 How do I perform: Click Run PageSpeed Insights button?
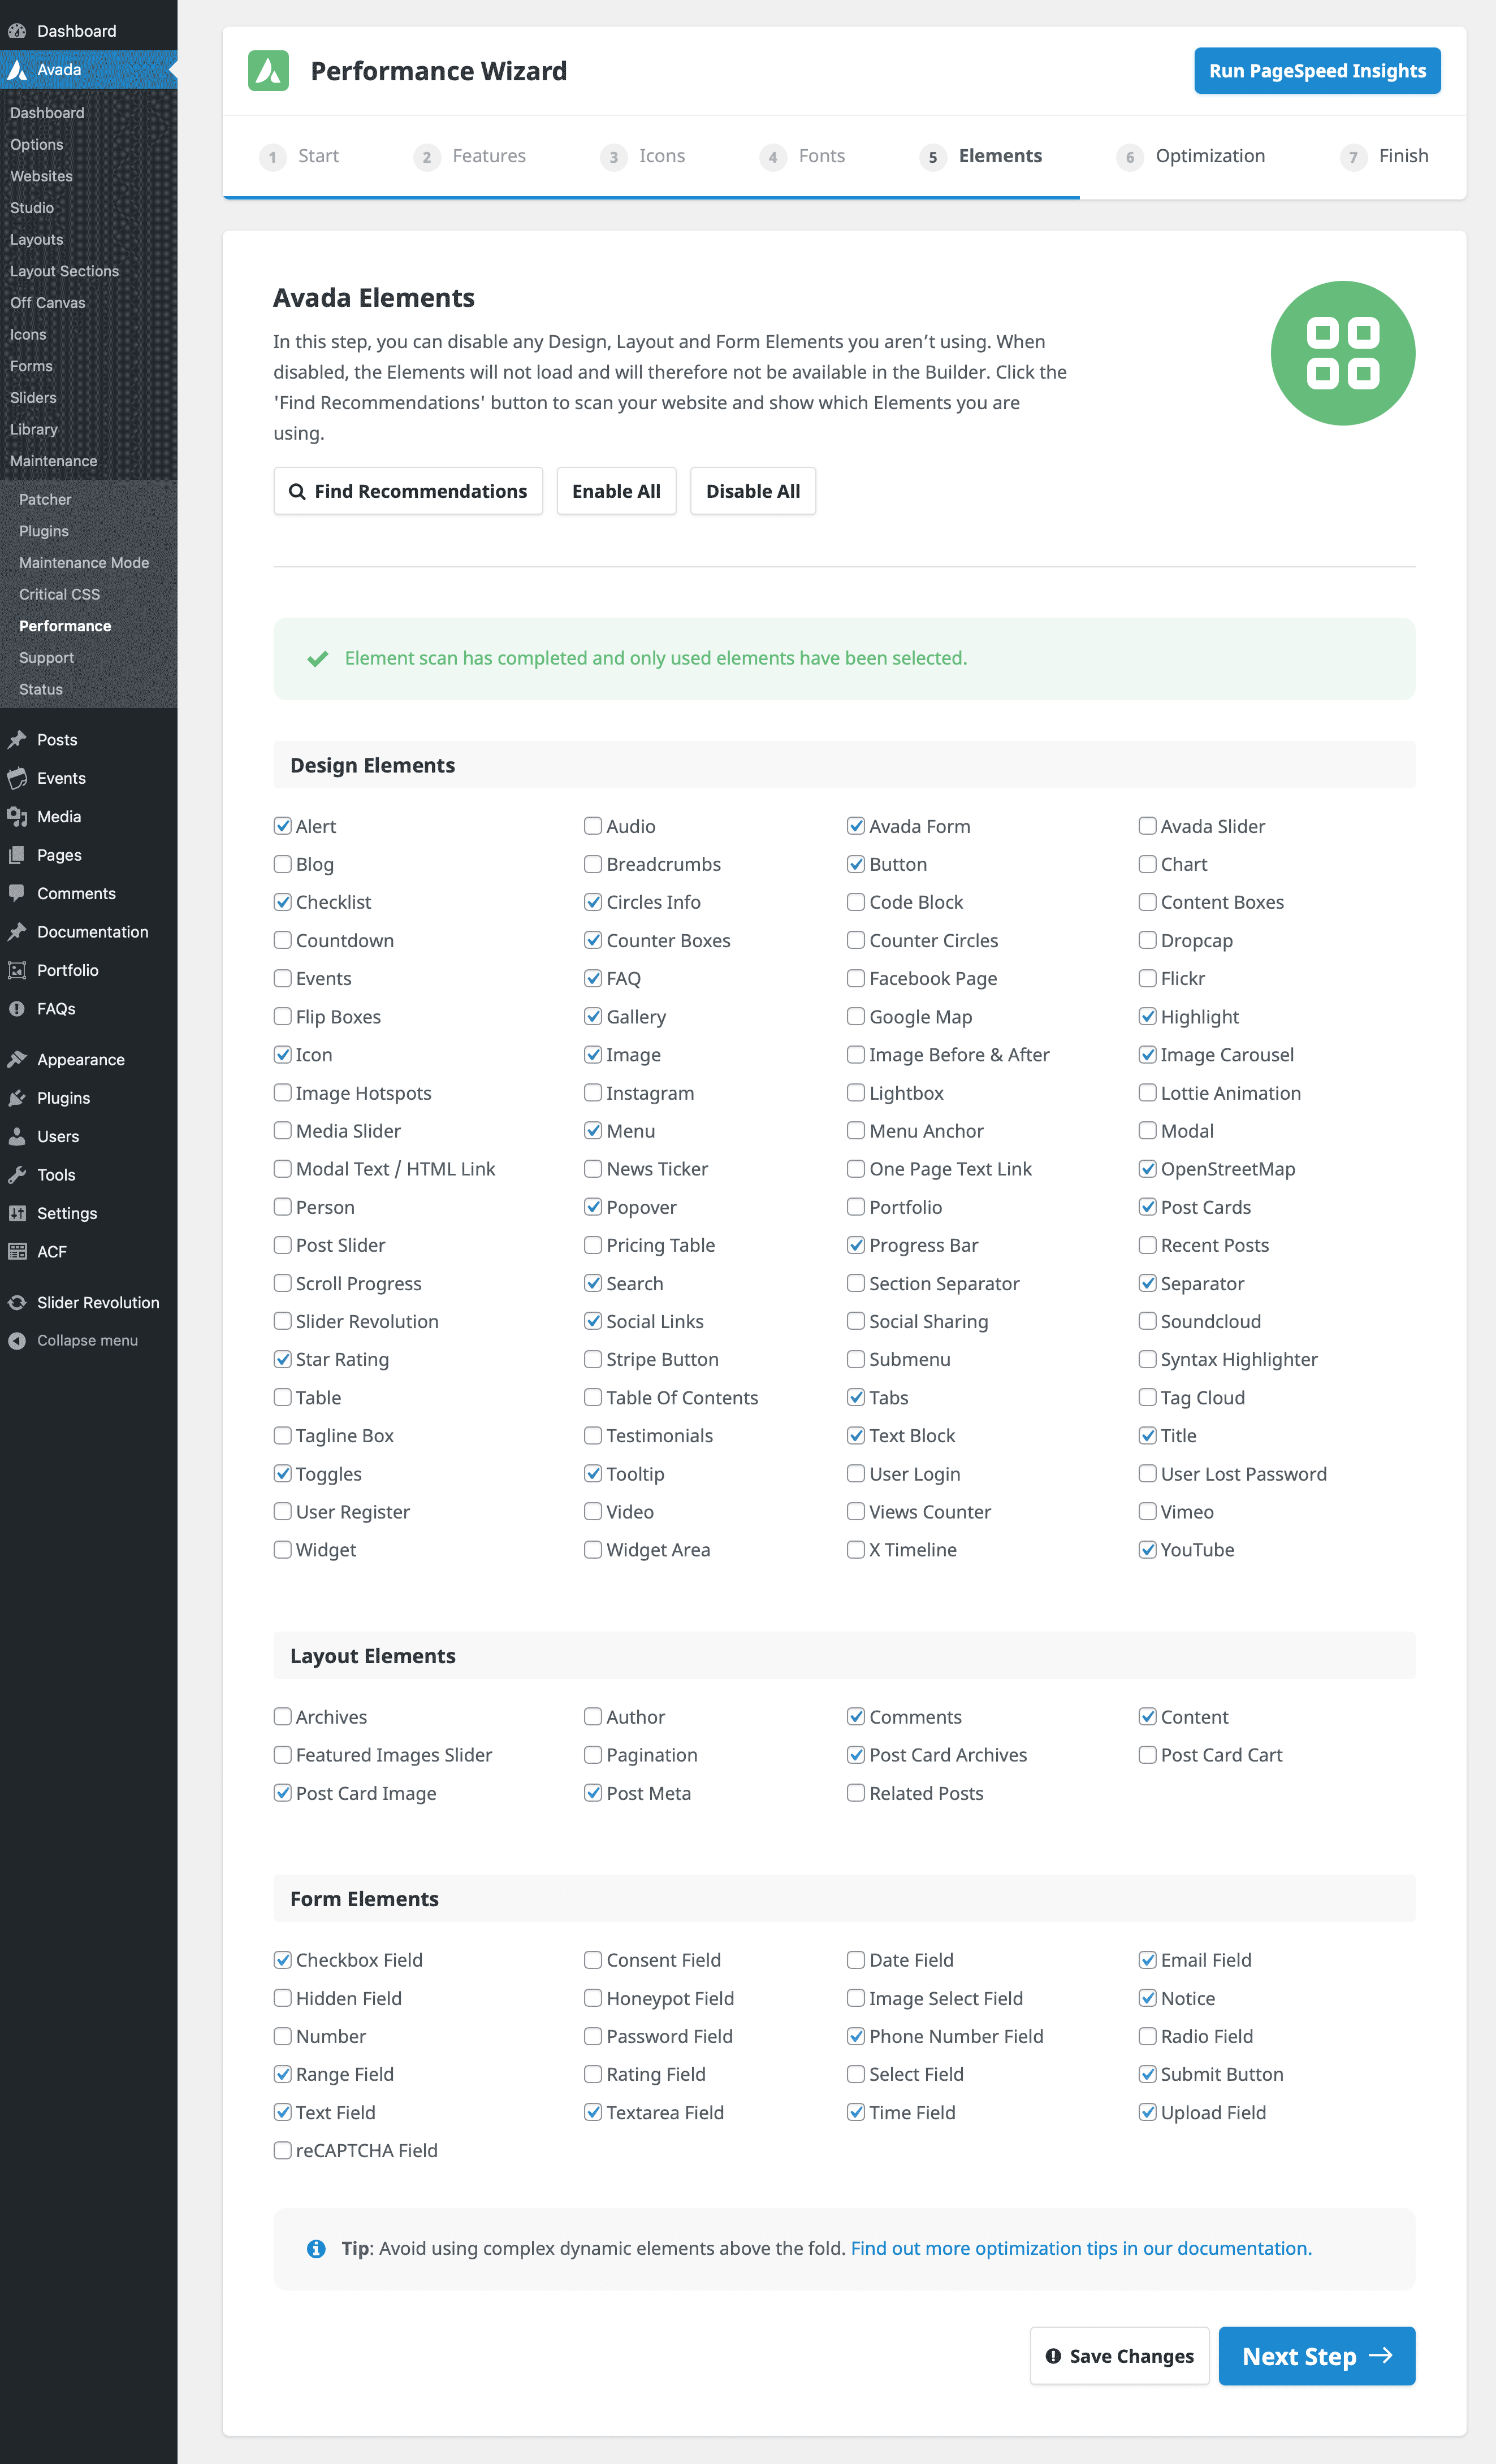(1317, 71)
